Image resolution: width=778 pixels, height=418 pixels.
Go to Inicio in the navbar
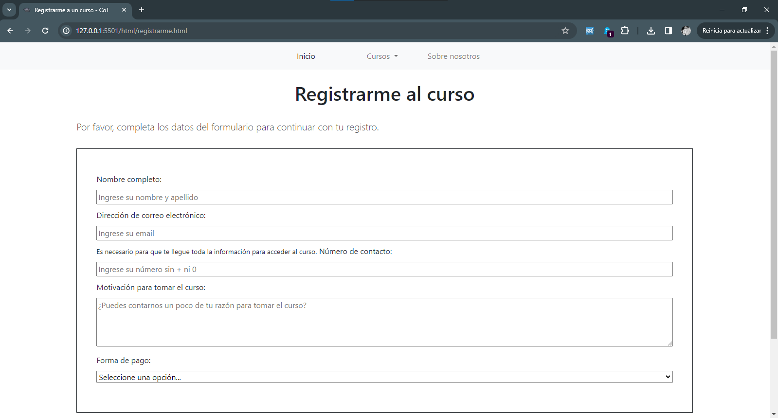coord(306,56)
